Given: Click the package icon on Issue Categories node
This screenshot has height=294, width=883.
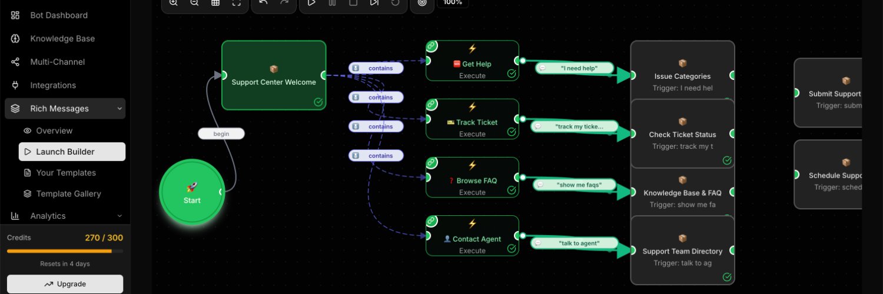Looking at the screenshot, I should pyautogui.click(x=683, y=64).
